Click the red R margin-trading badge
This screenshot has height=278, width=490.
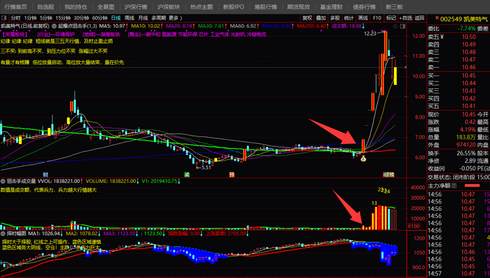tap(437, 18)
